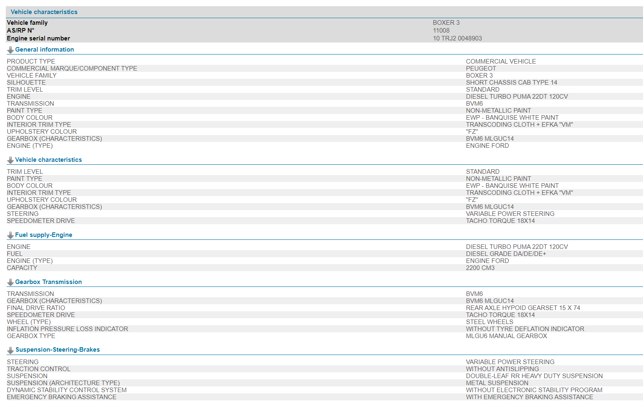Collapse the arrow beside the Vehicle characteristics subsection

pos(10,160)
